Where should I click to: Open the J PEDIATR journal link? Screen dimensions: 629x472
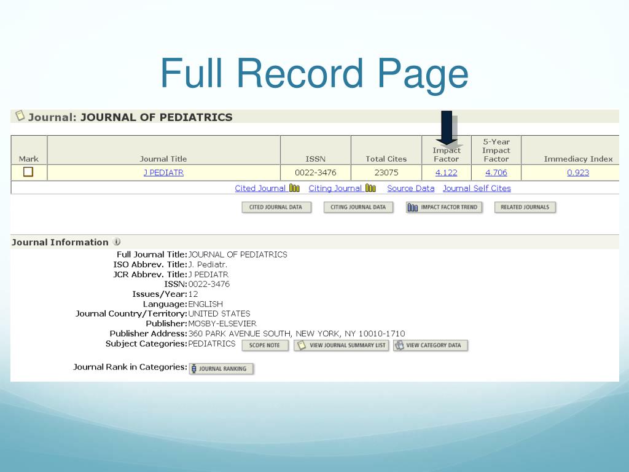(x=163, y=173)
